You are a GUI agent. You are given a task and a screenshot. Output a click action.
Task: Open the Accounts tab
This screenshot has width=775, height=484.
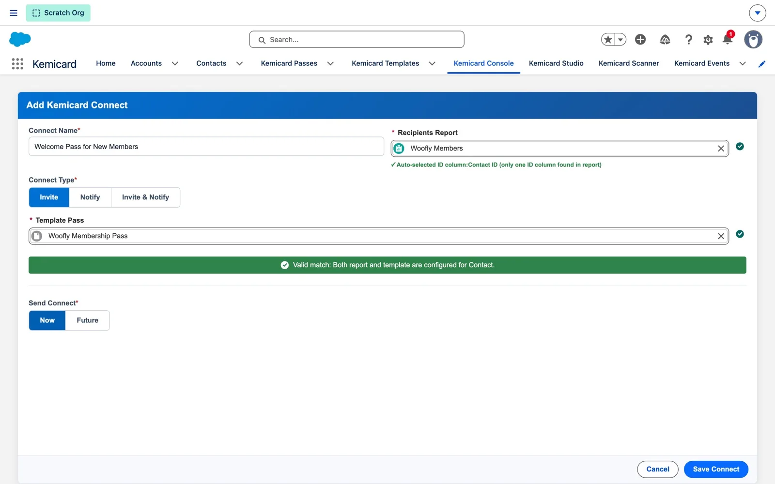pos(146,63)
